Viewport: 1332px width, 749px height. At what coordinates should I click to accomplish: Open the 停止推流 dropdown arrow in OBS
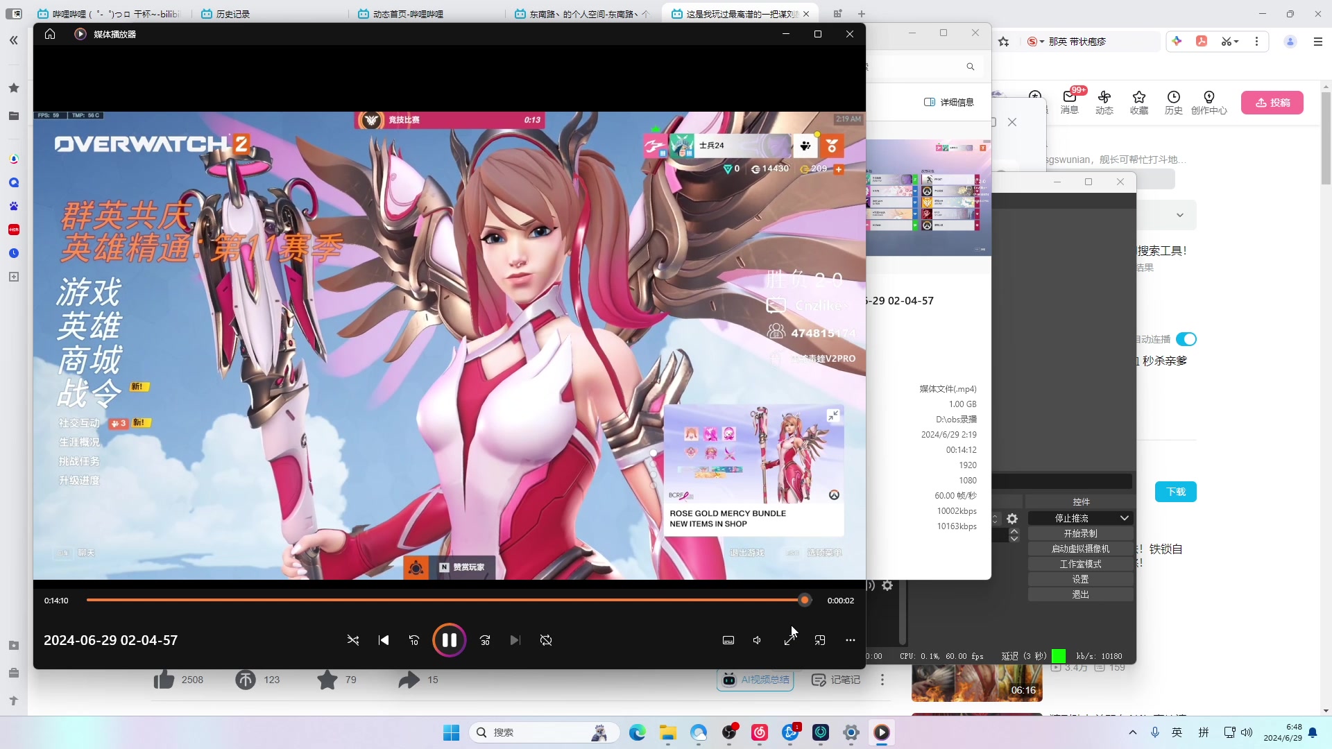click(x=1124, y=518)
